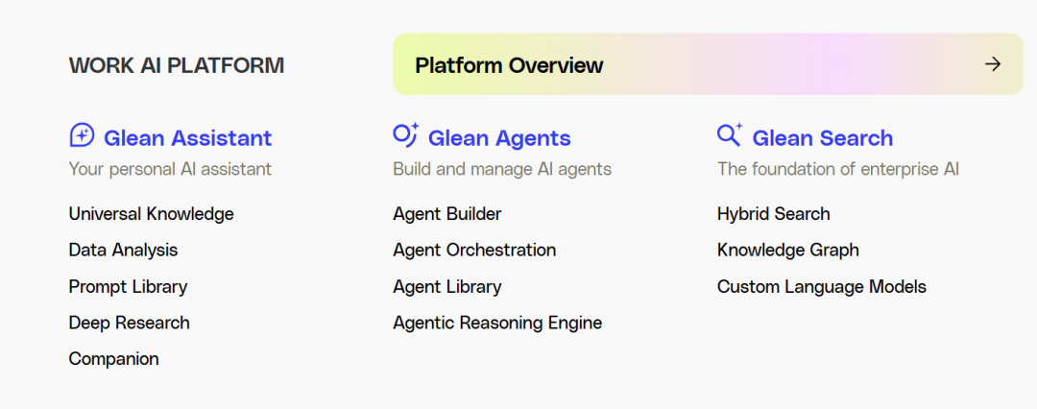1037x409 pixels.
Task: Go to Agent Library
Action: 446,286
